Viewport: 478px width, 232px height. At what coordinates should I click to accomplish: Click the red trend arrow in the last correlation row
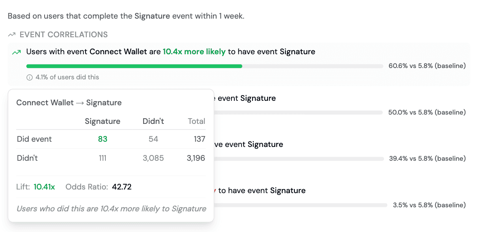click(214, 190)
